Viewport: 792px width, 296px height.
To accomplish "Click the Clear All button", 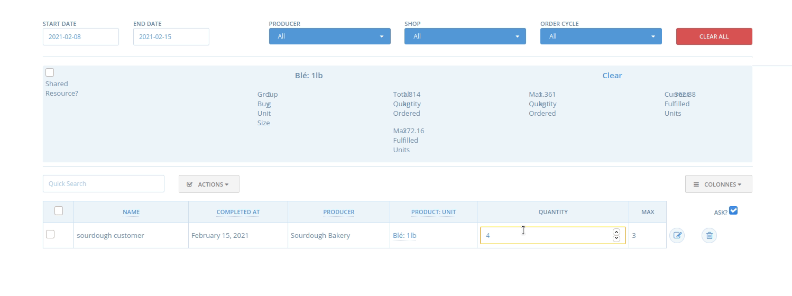I will click(714, 36).
